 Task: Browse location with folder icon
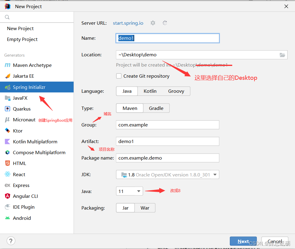282,55
